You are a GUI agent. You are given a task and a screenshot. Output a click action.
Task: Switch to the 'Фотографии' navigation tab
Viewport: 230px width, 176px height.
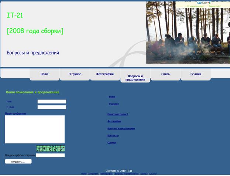(105, 74)
